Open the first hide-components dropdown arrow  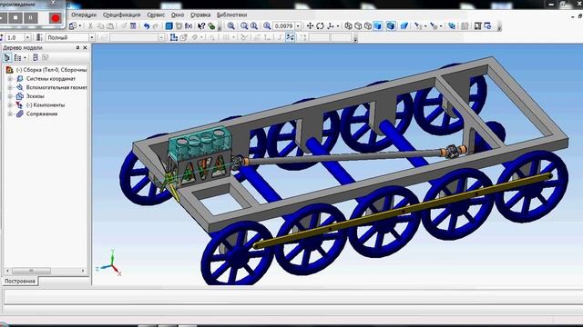425,26
